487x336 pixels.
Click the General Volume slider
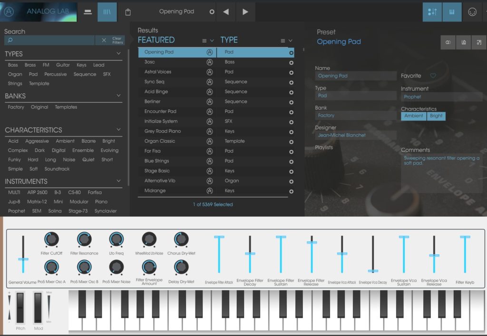coord(23,254)
